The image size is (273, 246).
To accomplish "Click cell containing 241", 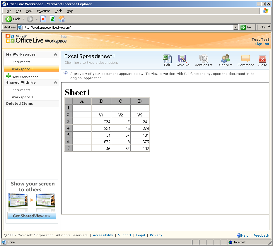I will [140, 121].
